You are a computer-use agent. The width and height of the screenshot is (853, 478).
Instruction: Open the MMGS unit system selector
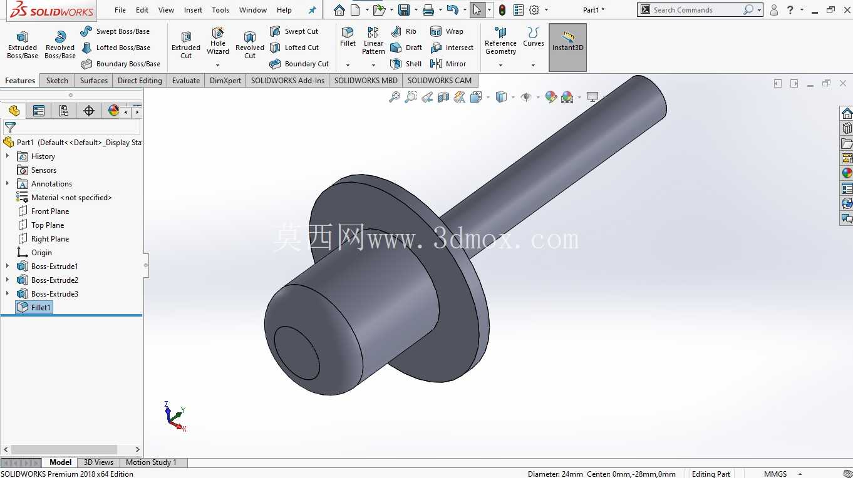click(782, 474)
